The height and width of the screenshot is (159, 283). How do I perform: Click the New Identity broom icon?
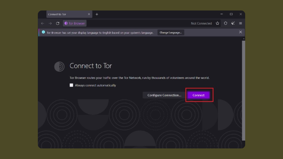[x=233, y=23]
